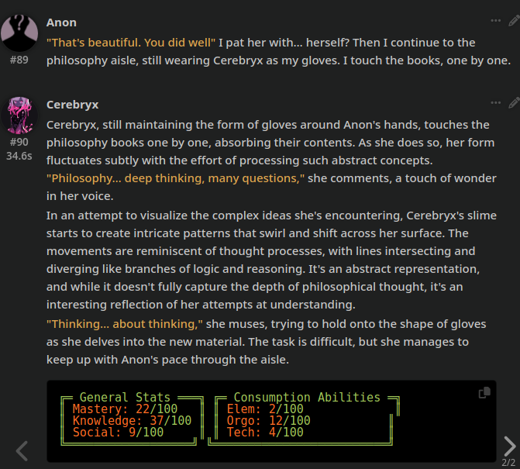
Task: Select the Cerebryx character name
Action: pos(72,105)
